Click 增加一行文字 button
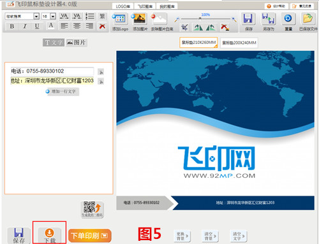Image resolution: width=319 pixels, height=244 pixels. point(62,92)
